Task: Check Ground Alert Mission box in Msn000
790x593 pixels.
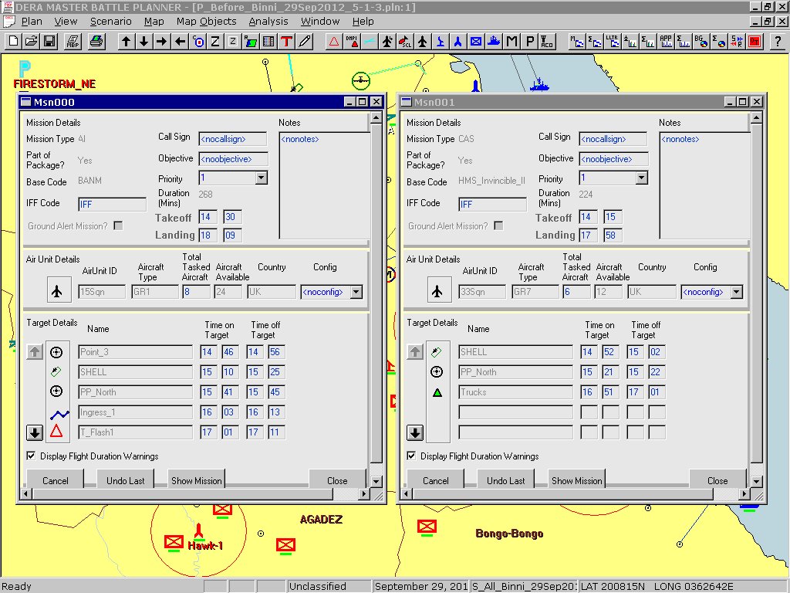Action: (118, 226)
